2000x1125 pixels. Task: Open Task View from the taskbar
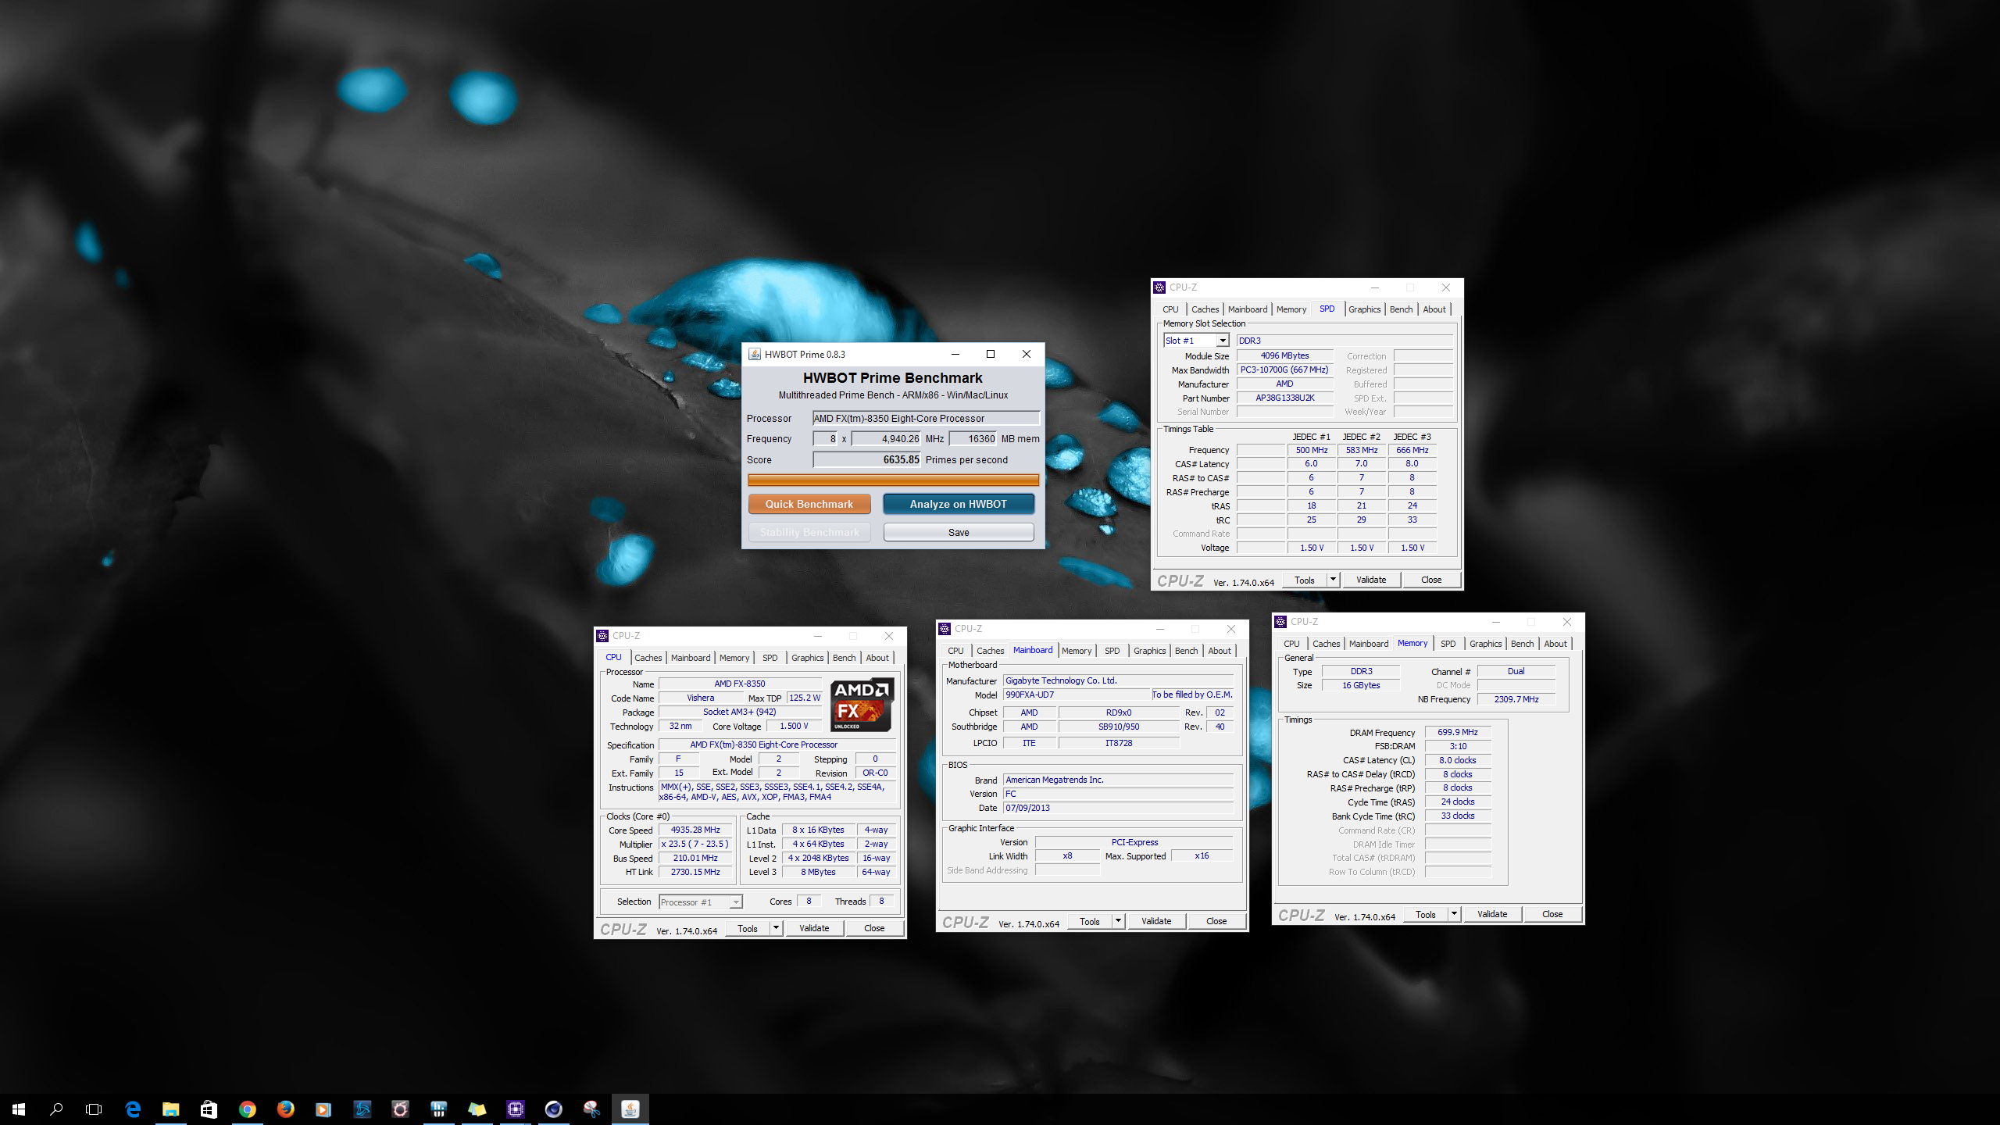(x=94, y=1109)
